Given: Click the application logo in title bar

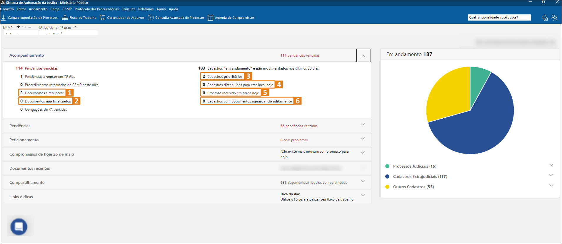Looking at the screenshot, I should click(x=3, y=2).
